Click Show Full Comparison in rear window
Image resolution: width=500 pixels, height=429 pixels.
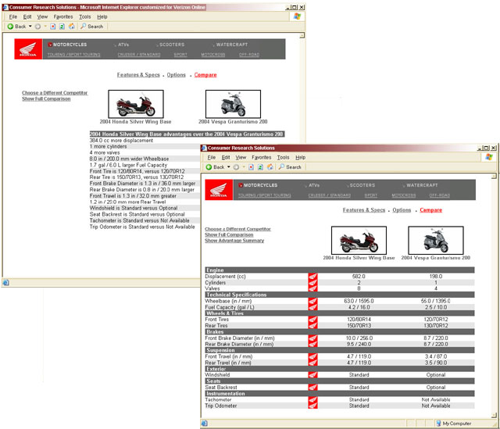pos(46,99)
